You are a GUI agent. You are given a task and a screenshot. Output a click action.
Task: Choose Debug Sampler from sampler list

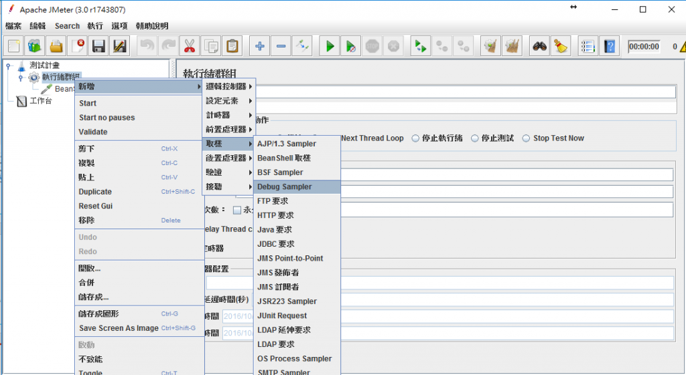297,187
